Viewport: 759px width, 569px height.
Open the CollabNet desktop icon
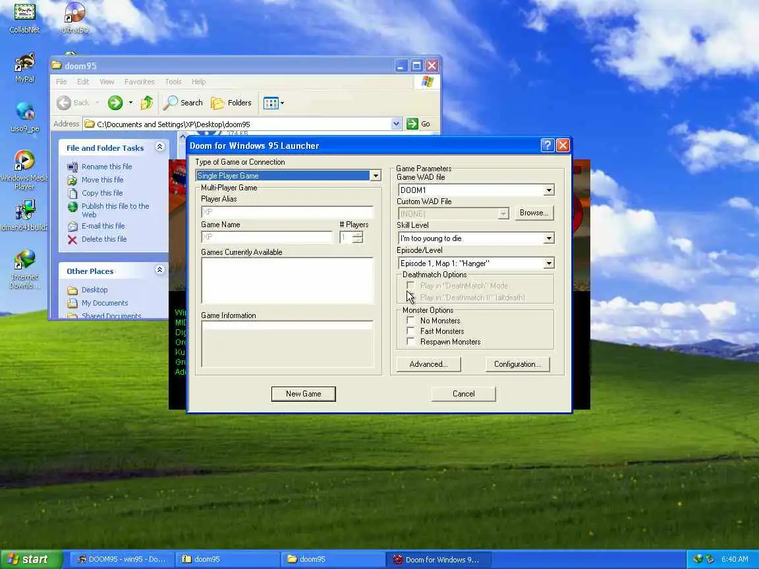[x=24, y=17]
